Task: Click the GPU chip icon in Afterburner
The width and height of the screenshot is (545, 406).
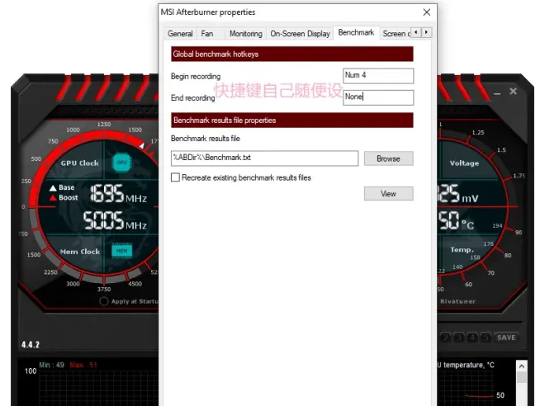Action: (x=121, y=163)
